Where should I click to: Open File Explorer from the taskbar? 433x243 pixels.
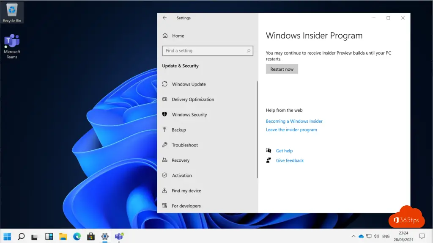click(x=63, y=236)
